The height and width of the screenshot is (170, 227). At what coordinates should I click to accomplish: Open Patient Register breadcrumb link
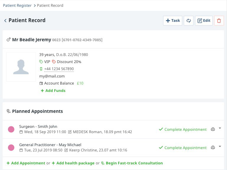click(x=17, y=6)
